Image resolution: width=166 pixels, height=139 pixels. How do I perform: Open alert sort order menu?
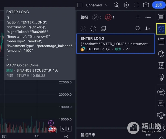(148, 28)
